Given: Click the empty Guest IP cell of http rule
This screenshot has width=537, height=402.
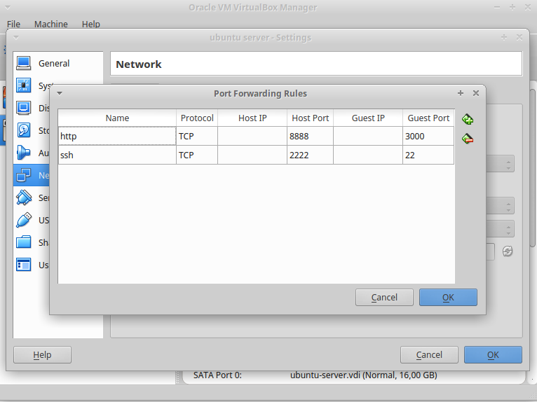Looking at the screenshot, I should click(368, 136).
